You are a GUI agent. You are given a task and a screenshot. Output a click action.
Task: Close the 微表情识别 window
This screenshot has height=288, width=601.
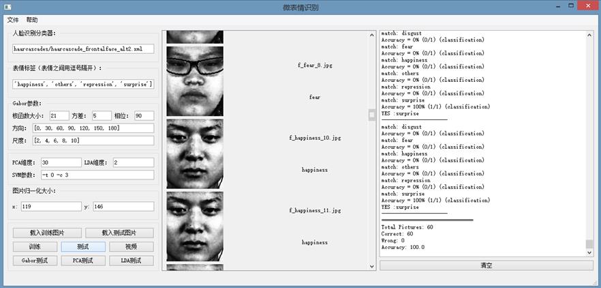(x=589, y=5)
